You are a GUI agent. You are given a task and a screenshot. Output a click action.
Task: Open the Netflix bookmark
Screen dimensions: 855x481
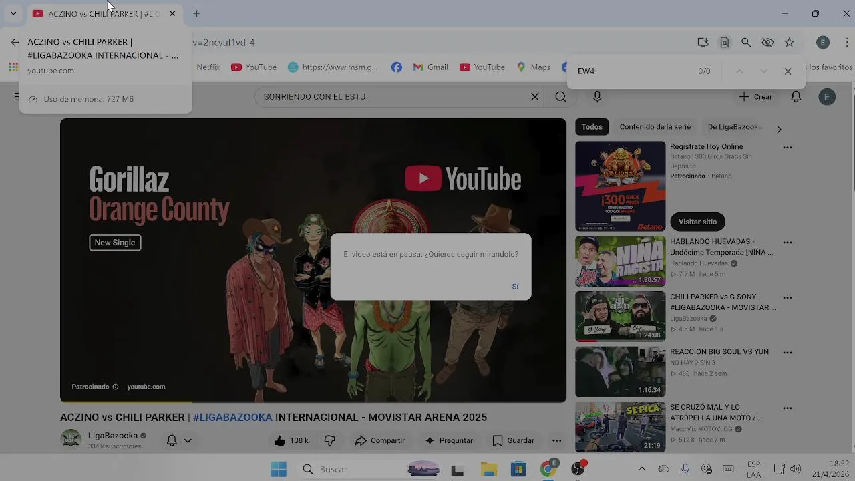click(208, 67)
